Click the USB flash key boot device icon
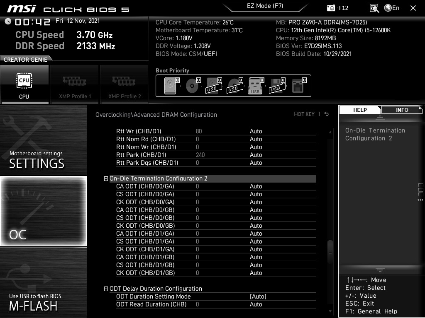The image size is (425, 318). [x=256, y=86]
